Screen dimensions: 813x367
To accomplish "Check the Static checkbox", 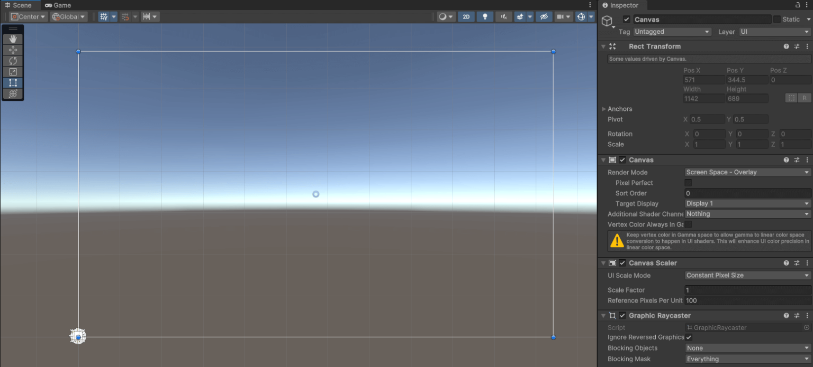I will coord(776,20).
